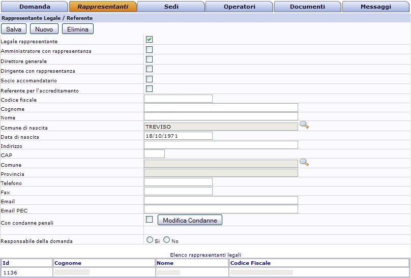Toggle the Con condanne penali checkbox
411x278 pixels.
coord(149,220)
